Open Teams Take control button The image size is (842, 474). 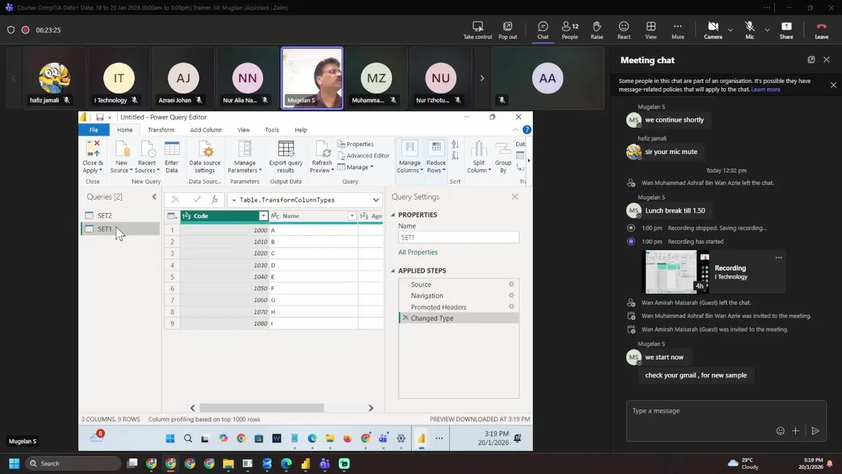(x=478, y=30)
